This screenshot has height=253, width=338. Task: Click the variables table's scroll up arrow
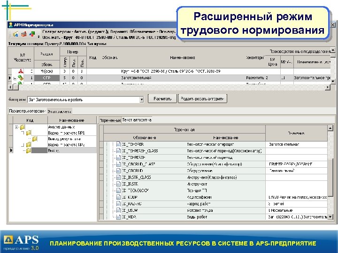[x=330, y=128]
